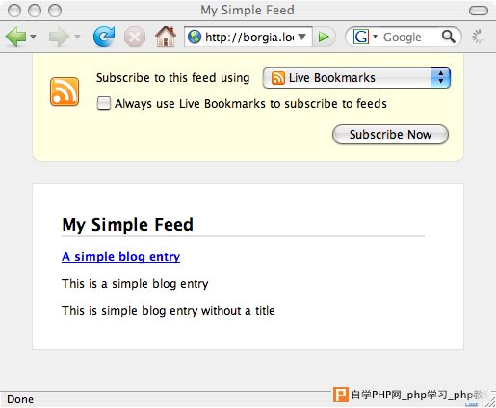Open the Google search engine selector

pyautogui.click(x=364, y=37)
